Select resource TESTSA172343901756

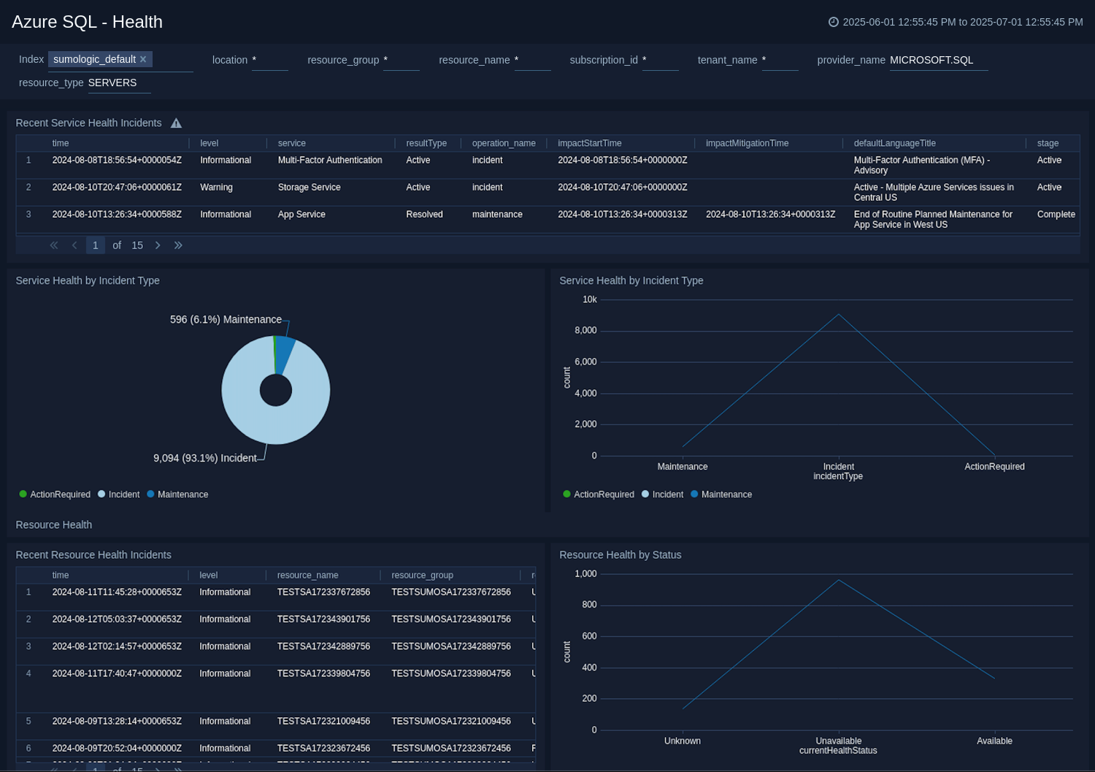(323, 619)
